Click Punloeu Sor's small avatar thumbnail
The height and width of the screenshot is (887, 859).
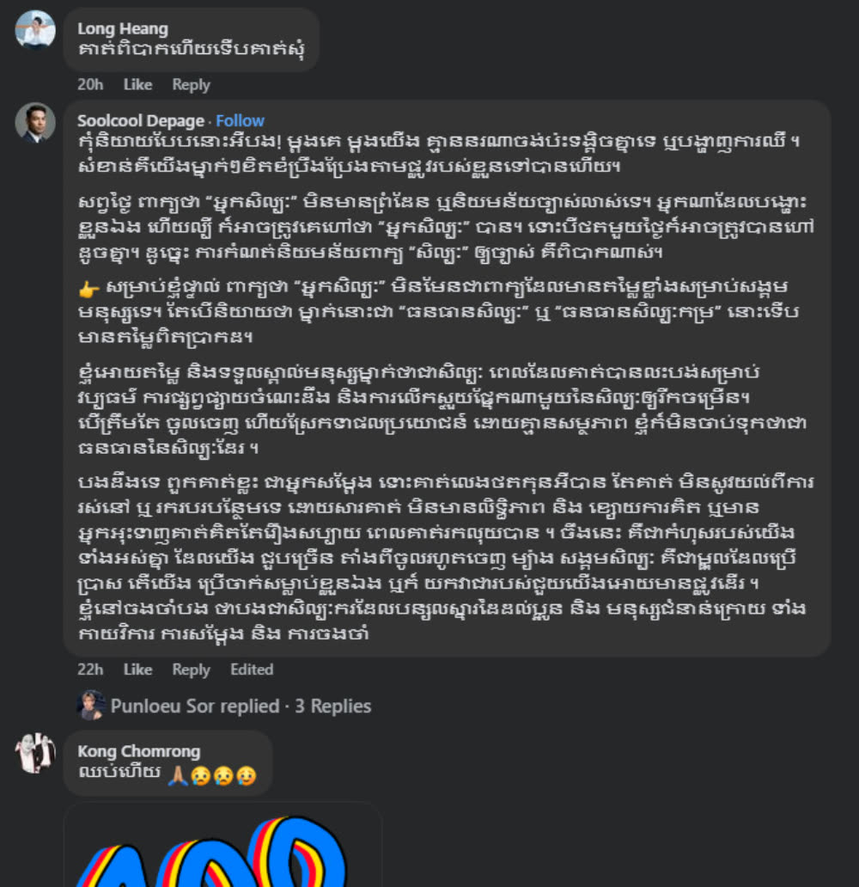pyautogui.click(x=90, y=706)
